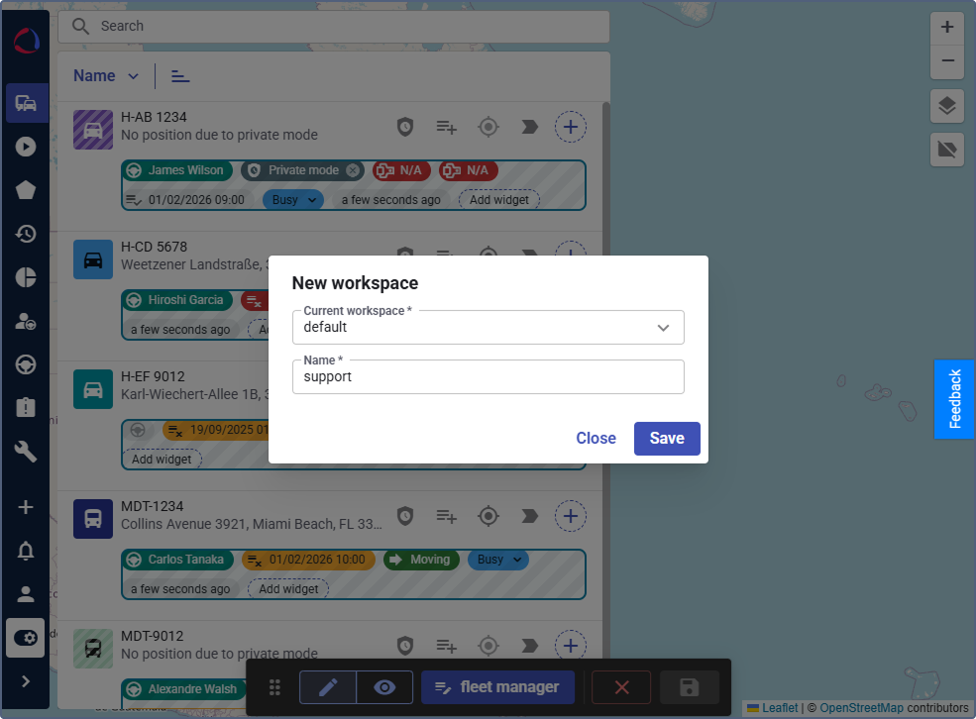This screenshot has width=976, height=719.
Task: Click locate target icon for MDT-1234
Action: tap(488, 516)
